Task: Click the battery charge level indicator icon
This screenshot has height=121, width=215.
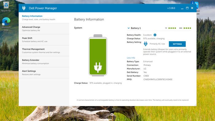Action: click(x=181, y=28)
